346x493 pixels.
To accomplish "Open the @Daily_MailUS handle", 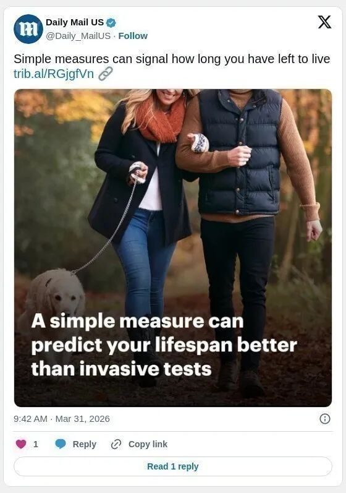I will (x=78, y=36).
